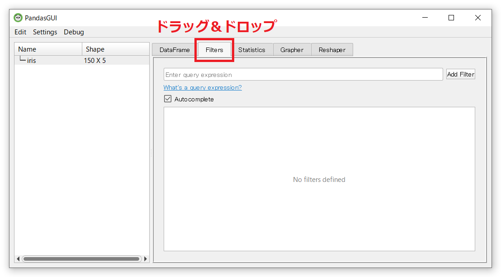
Task: Disable the Autocomplete checkbox
Action: [x=168, y=99]
